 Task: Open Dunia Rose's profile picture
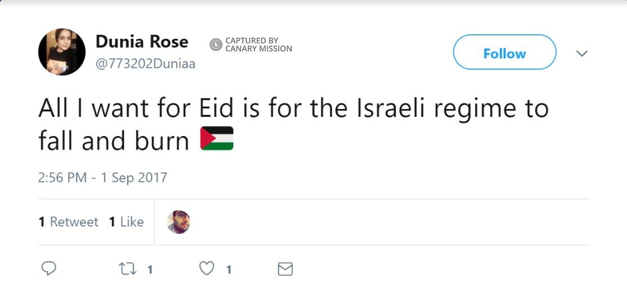(62, 52)
